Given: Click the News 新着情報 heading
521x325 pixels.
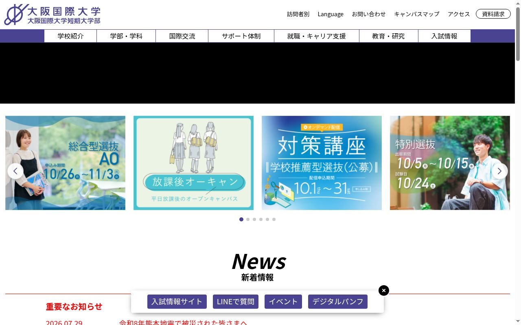Looking at the screenshot, I should pyautogui.click(x=258, y=267).
